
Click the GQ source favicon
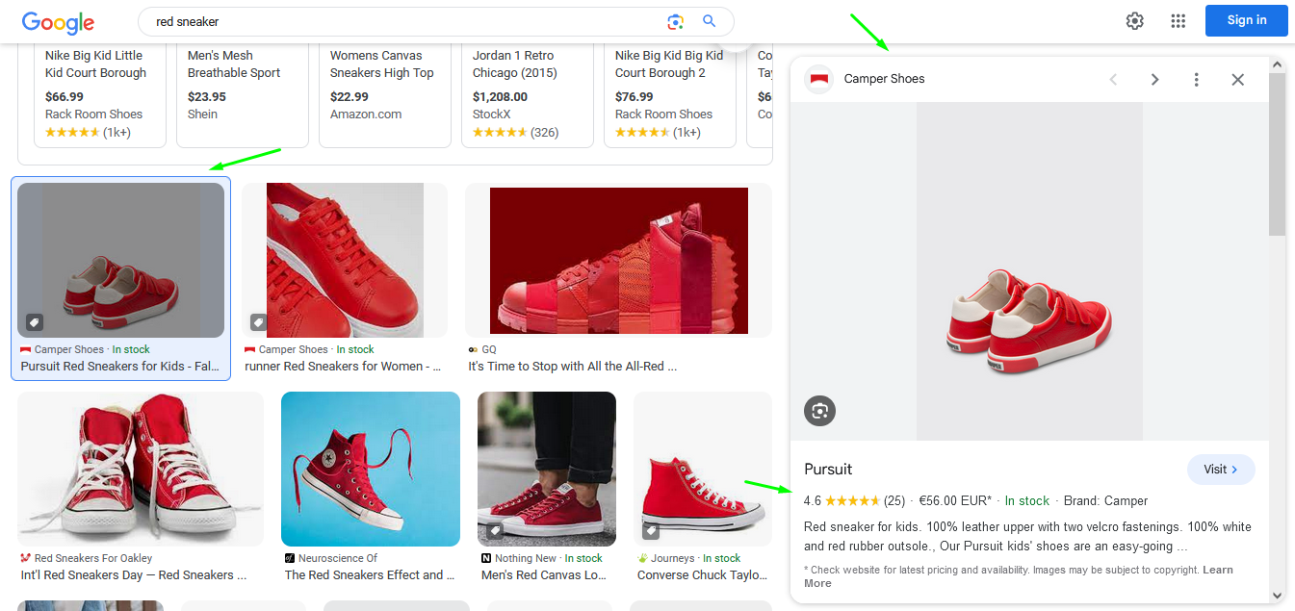[x=473, y=349]
